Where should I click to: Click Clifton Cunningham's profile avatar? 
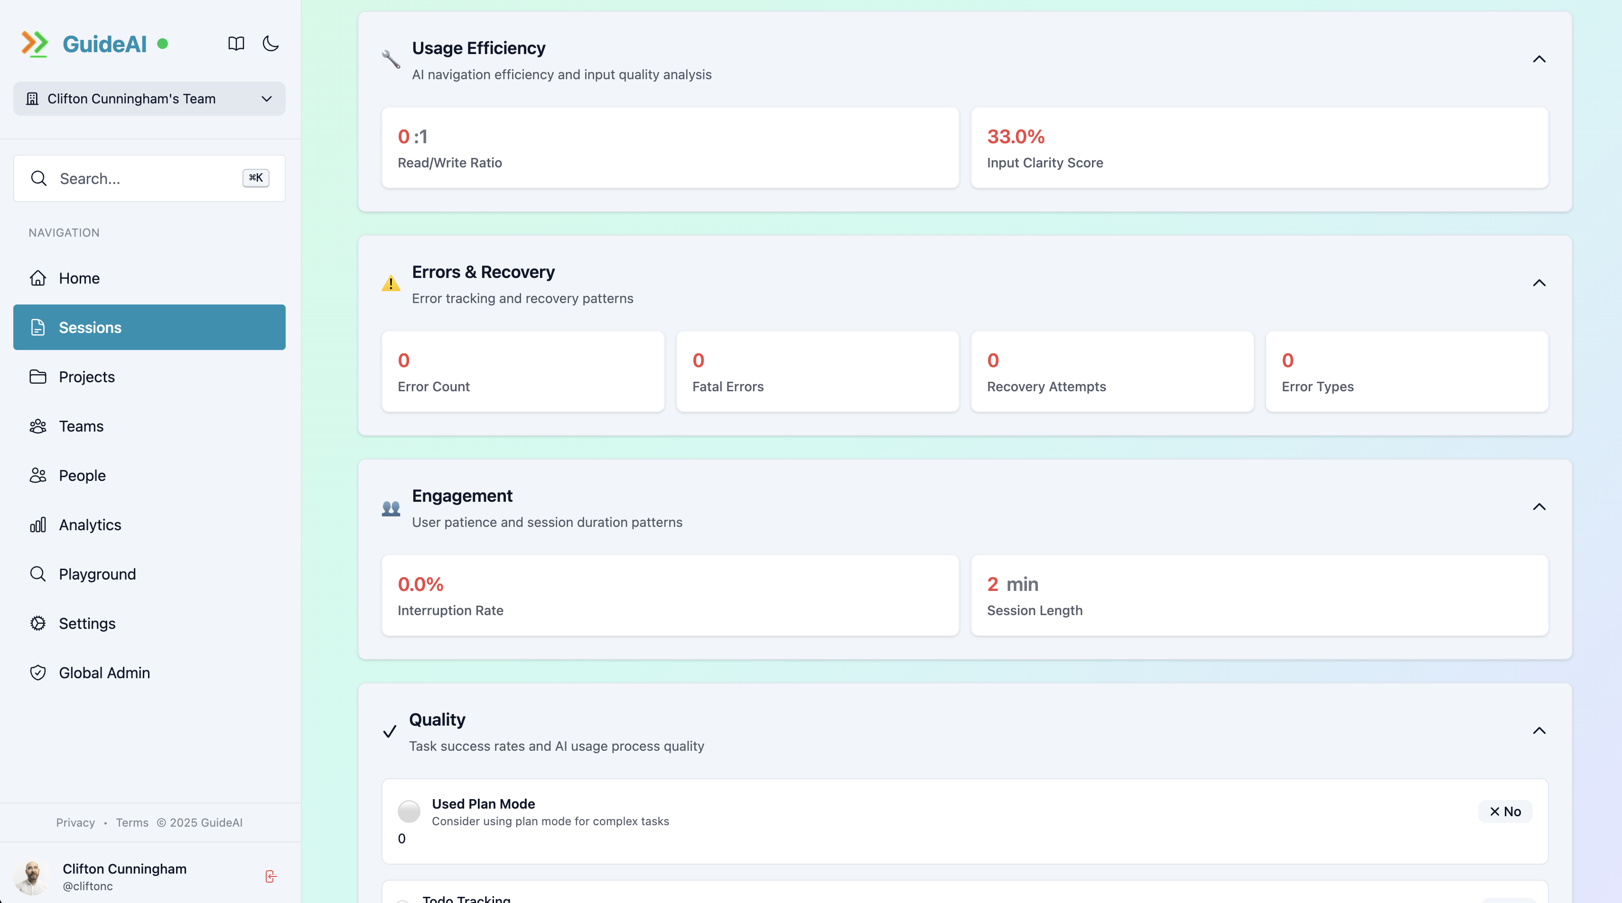pyautogui.click(x=31, y=876)
